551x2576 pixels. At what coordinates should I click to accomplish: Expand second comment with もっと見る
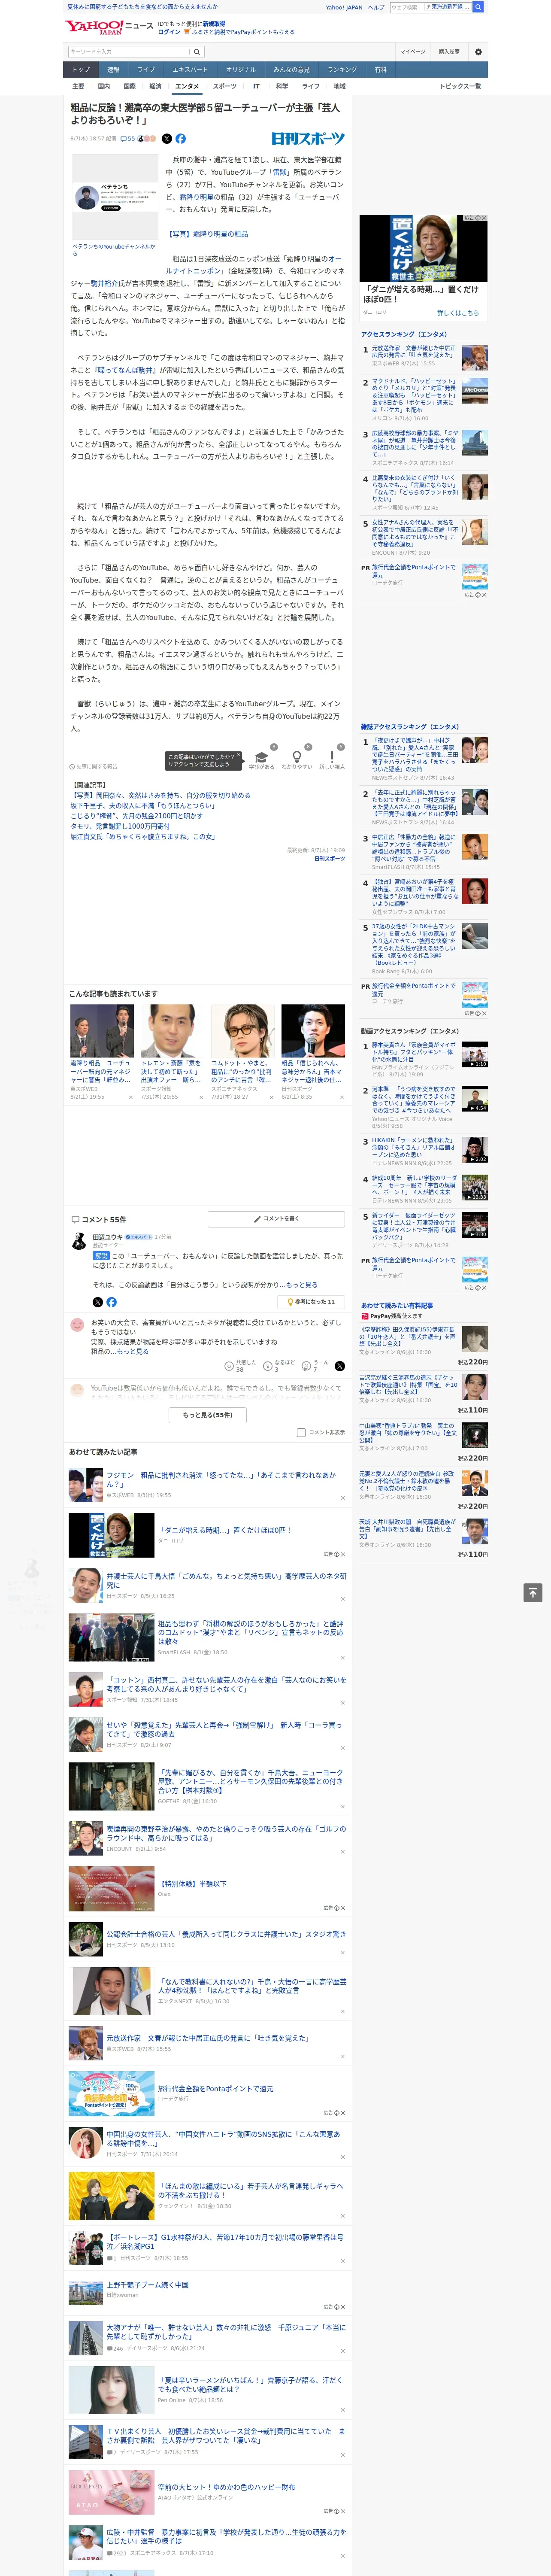(132, 1351)
